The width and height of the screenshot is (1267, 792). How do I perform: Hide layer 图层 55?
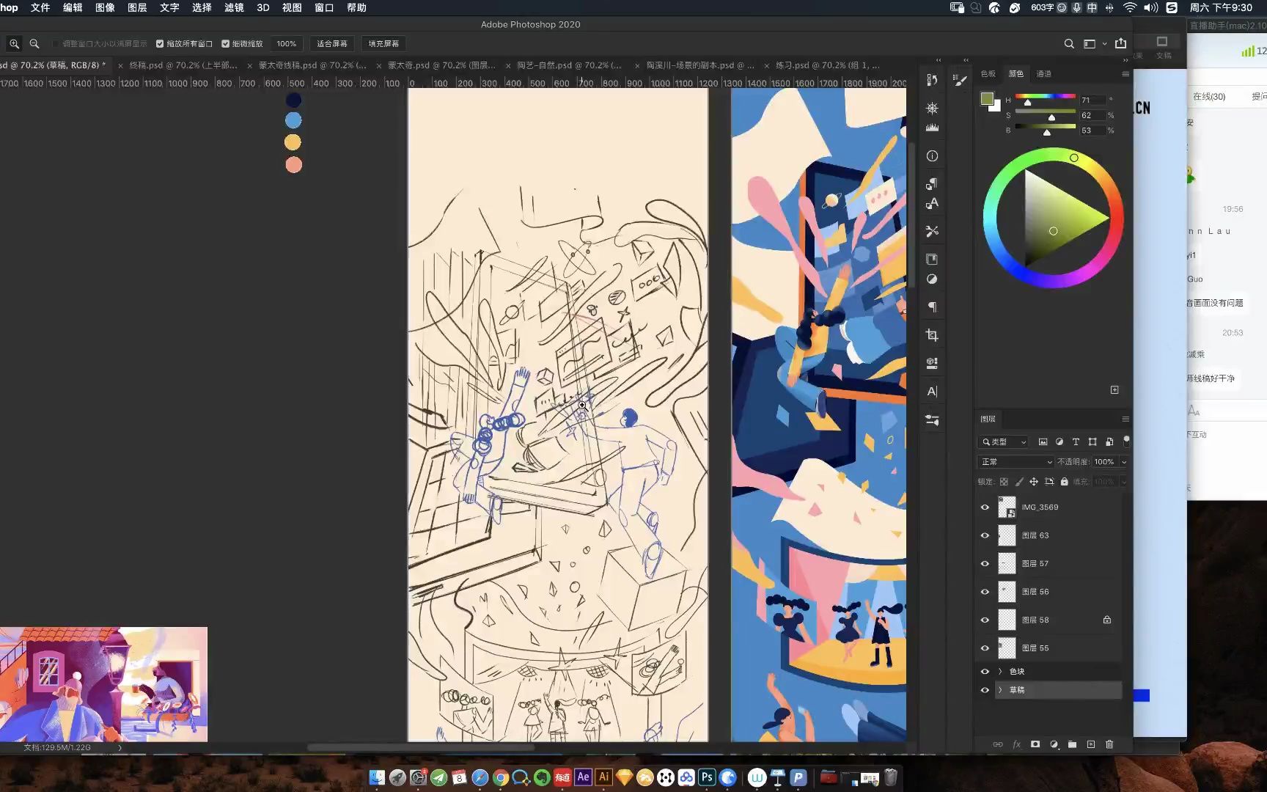(985, 648)
